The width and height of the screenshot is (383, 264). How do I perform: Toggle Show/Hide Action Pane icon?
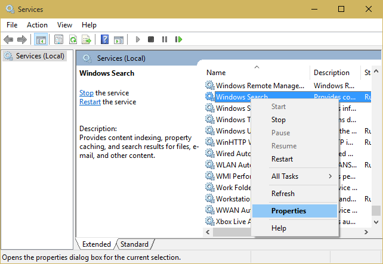point(119,39)
